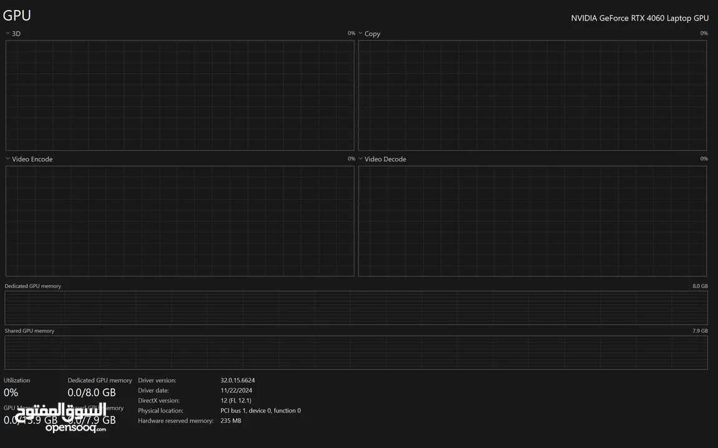The image size is (718, 448).
Task: Click the 8.0 GB maximum label
Action: click(x=700, y=286)
